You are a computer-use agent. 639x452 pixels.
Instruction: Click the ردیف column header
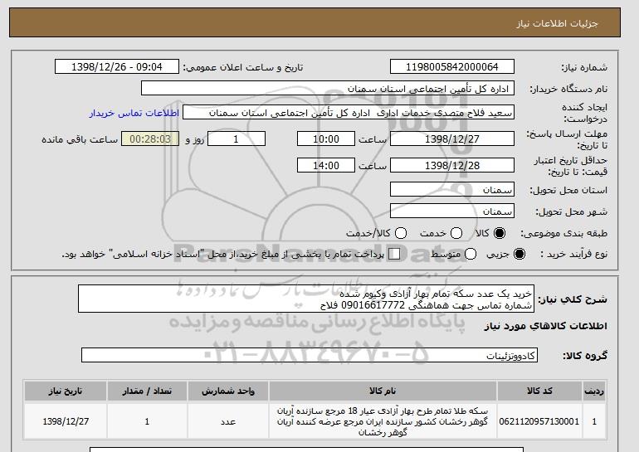(594, 391)
